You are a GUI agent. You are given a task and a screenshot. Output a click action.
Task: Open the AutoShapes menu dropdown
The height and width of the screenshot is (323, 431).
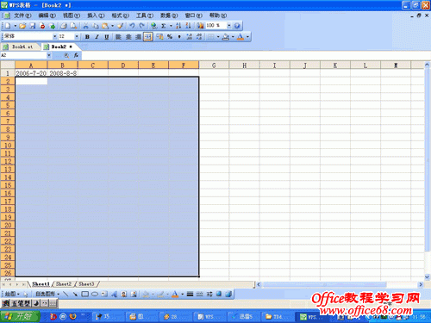tap(47, 294)
